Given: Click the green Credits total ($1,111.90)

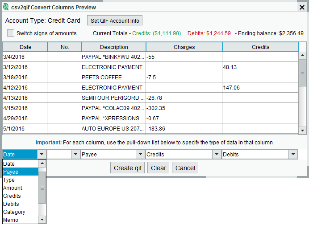Looking at the screenshot, I should point(156,33).
